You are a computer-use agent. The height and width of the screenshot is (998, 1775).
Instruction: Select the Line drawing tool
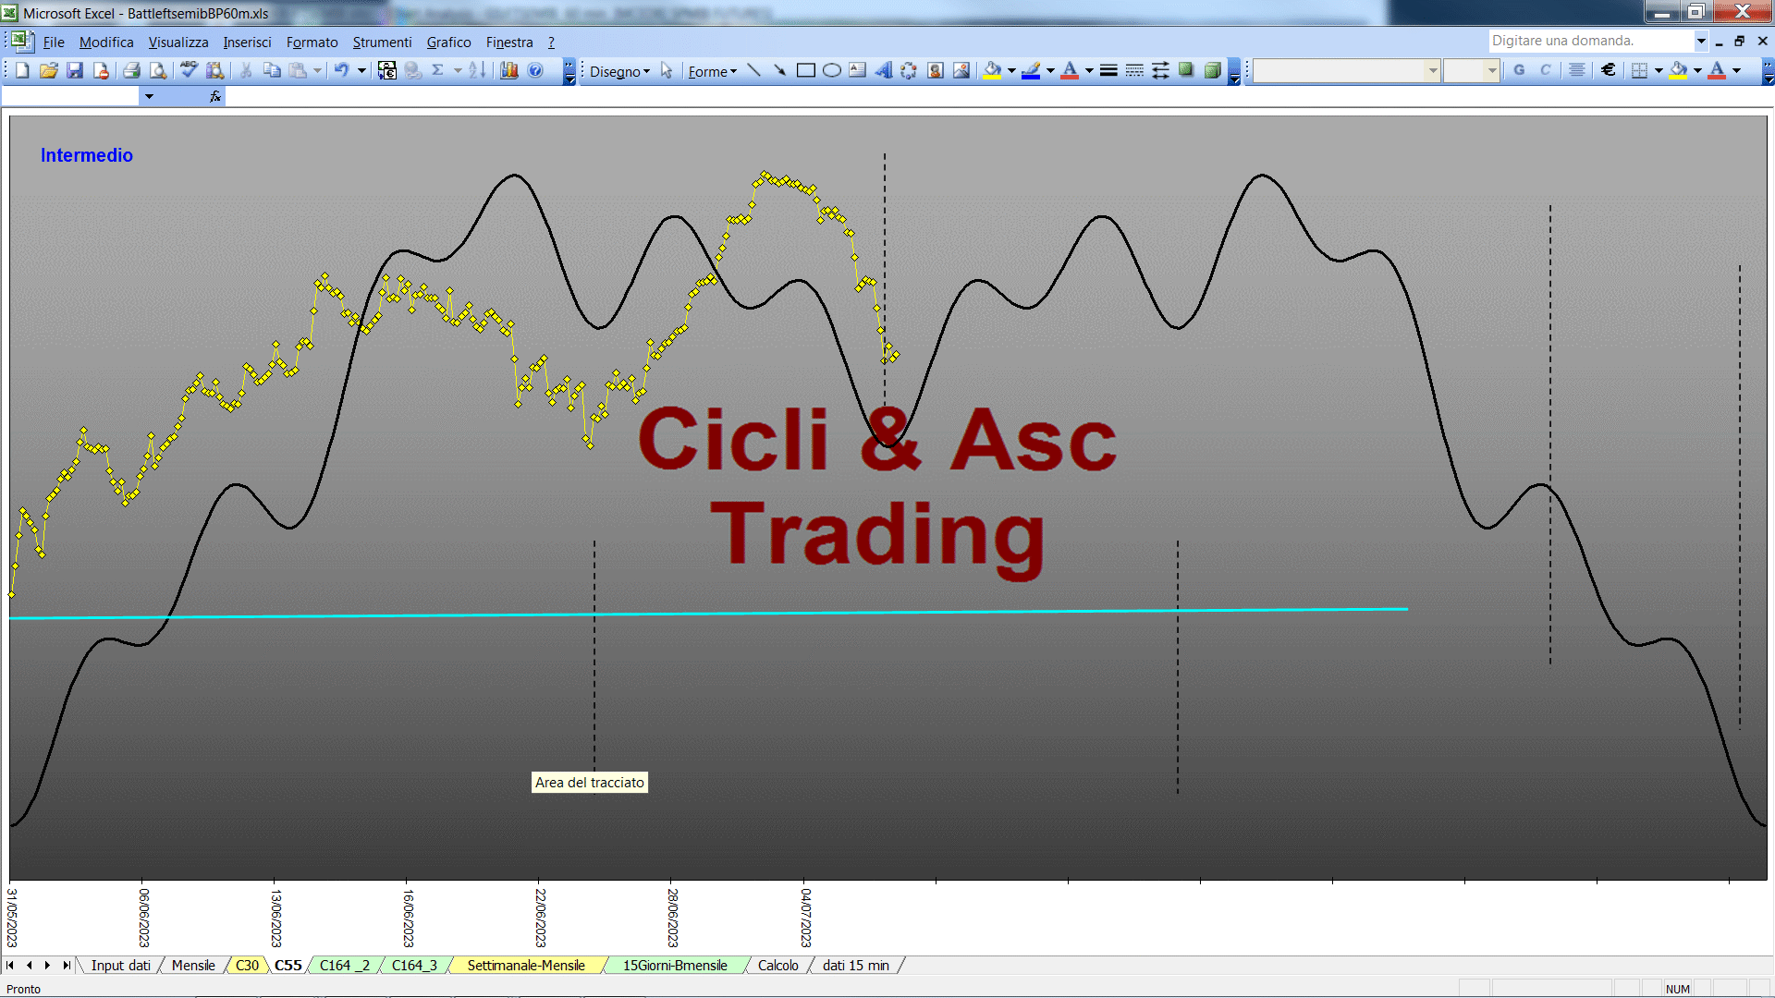pyautogui.click(x=753, y=70)
